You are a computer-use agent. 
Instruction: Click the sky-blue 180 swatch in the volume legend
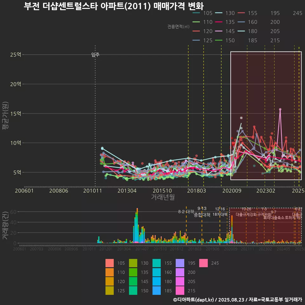[x=157, y=281]
